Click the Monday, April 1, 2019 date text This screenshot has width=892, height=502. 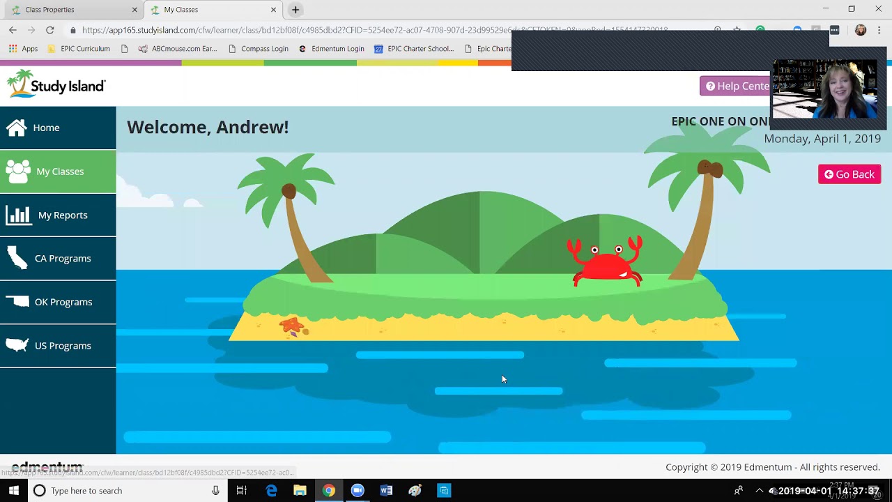(x=822, y=138)
